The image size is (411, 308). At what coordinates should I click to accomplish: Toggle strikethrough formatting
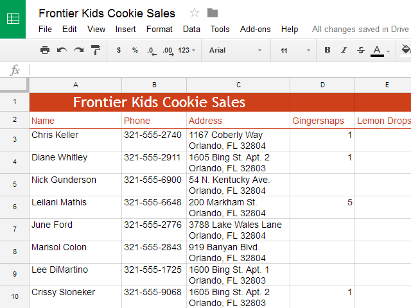pos(360,50)
